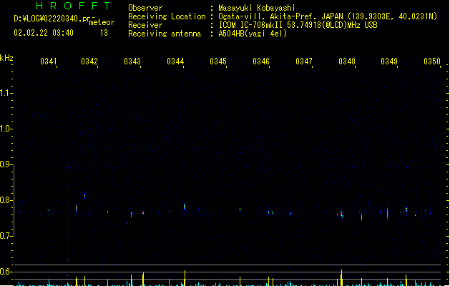Click the 0349 time marker
Image resolution: width=450 pixels, height=286 pixels.
(x=389, y=61)
